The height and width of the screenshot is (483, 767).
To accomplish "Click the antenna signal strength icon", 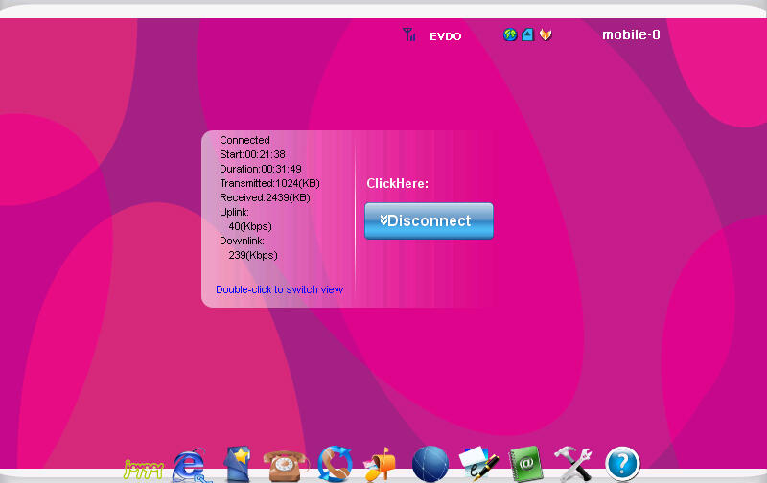I will pos(409,34).
